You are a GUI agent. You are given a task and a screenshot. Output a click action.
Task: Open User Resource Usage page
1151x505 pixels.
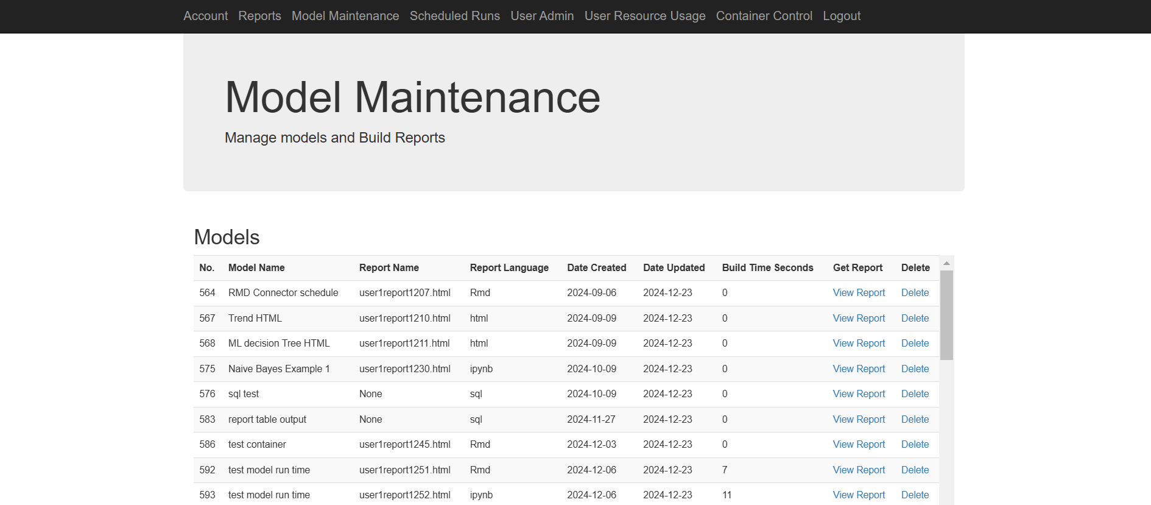(644, 16)
